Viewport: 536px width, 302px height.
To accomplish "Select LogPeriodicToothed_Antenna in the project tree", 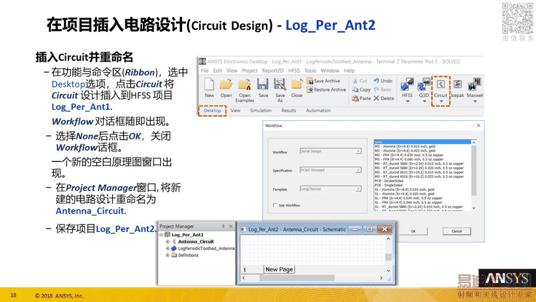I will 206,248.
